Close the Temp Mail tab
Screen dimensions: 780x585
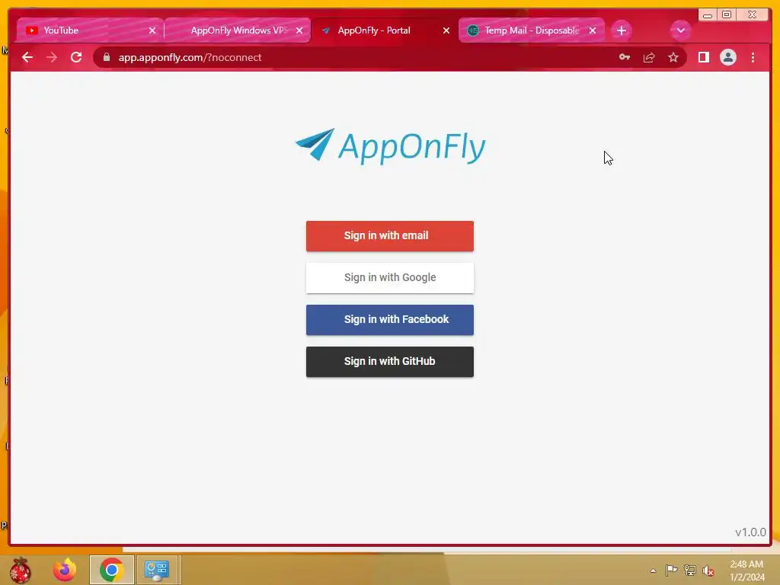point(593,30)
